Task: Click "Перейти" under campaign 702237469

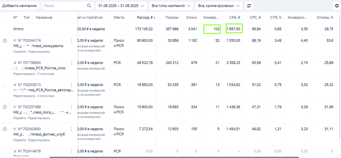Action: [20, 118]
